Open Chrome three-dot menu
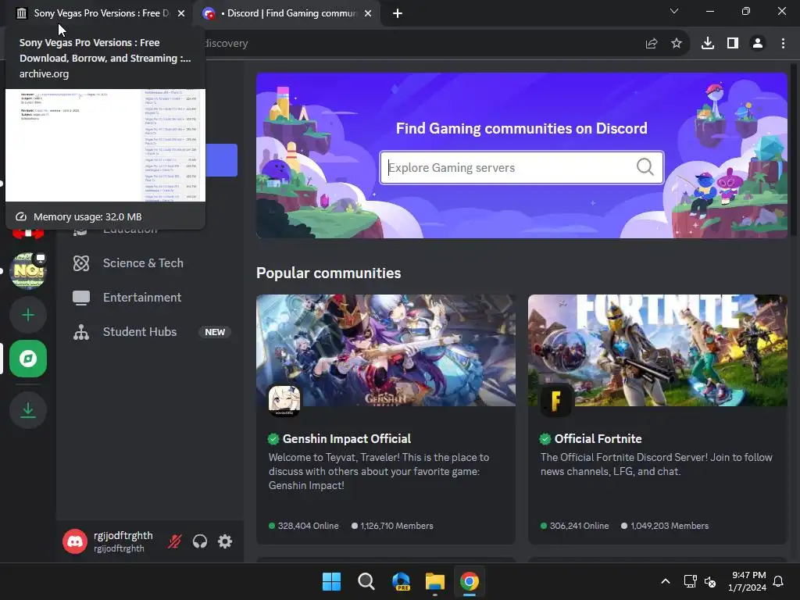The width and height of the screenshot is (800, 600). 783,44
